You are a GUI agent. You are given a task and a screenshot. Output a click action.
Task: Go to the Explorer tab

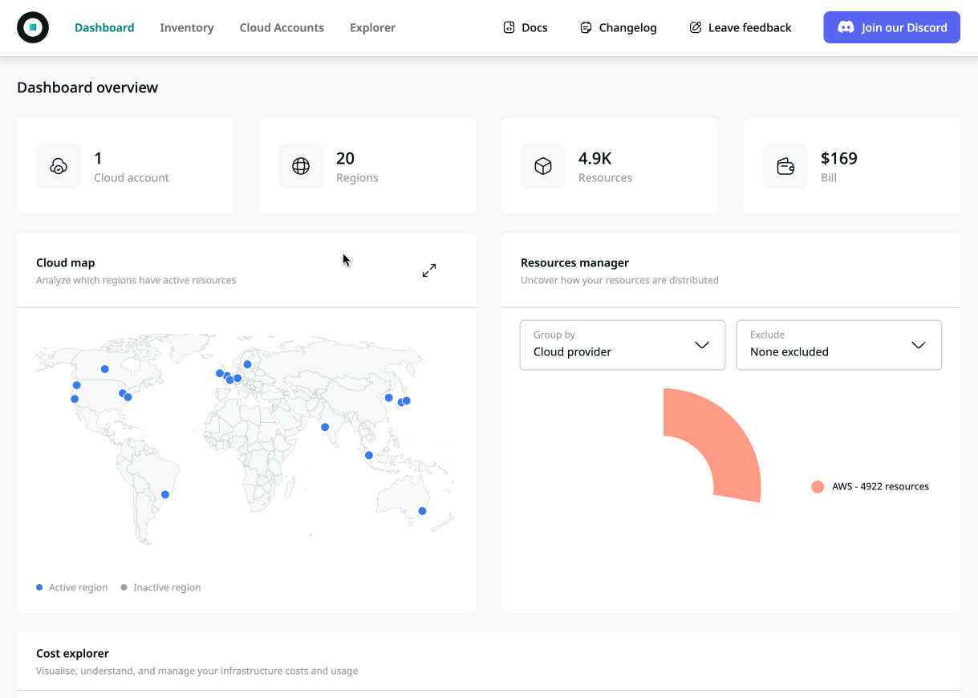(x=372, y=27)
